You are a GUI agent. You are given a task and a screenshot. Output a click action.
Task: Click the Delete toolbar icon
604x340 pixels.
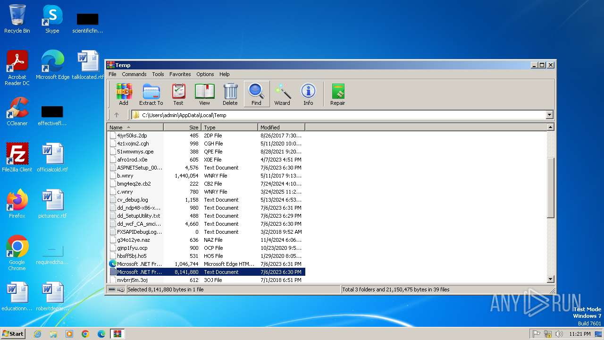[230, 94]
